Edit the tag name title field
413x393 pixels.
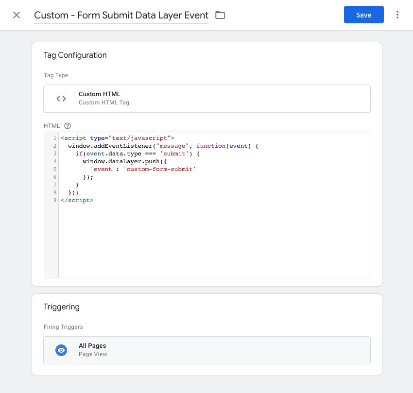121,15
